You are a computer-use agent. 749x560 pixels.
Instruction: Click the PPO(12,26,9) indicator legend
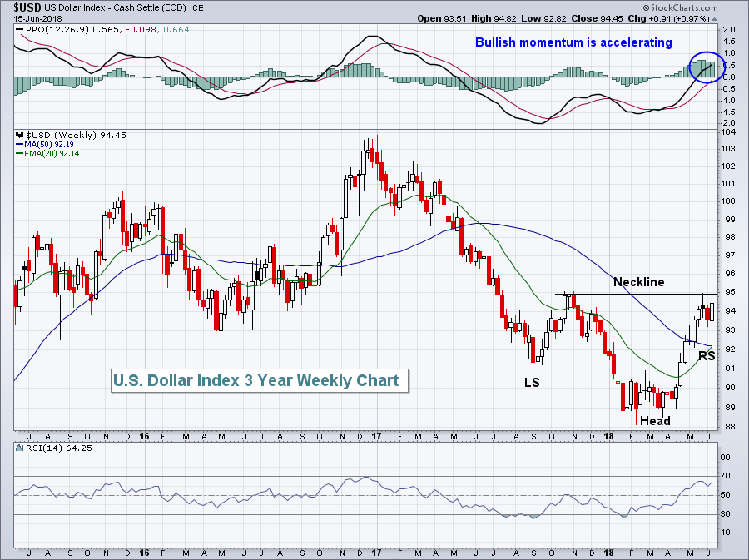[57, 30]
